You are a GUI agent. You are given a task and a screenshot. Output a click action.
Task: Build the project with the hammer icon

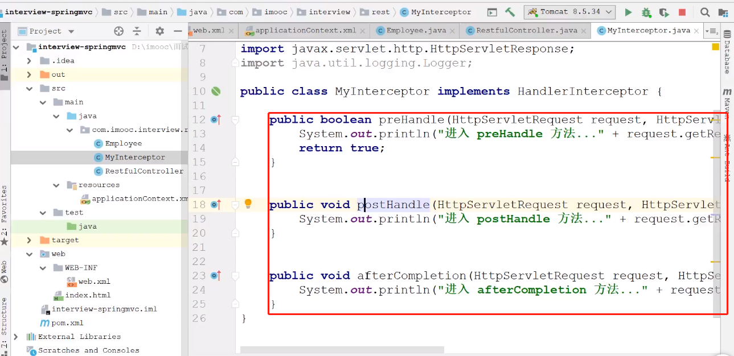(x=510, y=12)
